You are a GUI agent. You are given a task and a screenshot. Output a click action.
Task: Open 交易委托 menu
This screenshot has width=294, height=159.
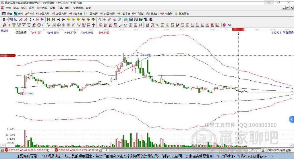[78, 8]
